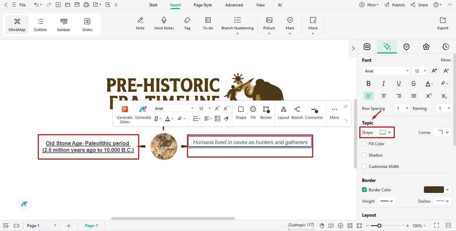Viewport: 456px width, 231px height.
Task: Pin the floating toolbar
Action: click(346, 106)
